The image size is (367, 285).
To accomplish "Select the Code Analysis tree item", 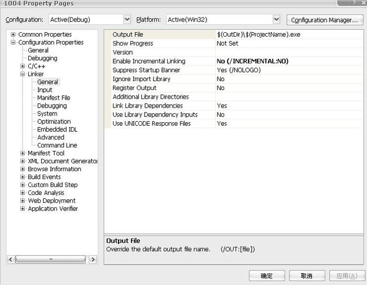I will 46,193.
